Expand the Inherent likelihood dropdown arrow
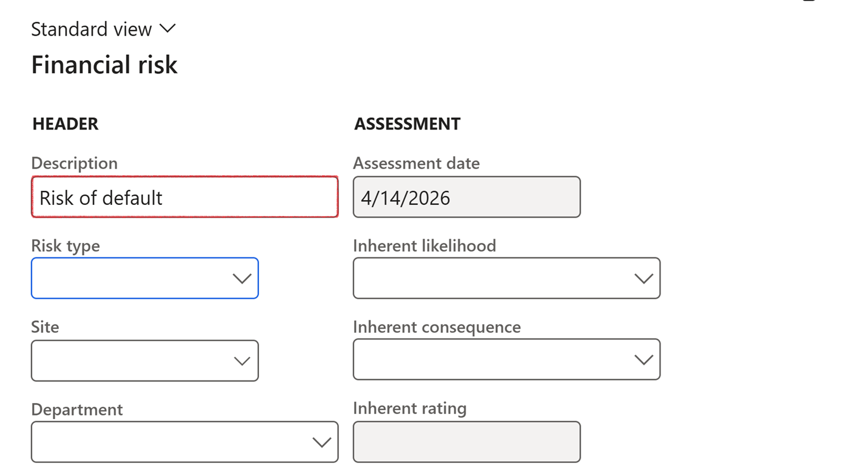Image resolution: width=853 pixels, height=468 pixels. [643, 278]
